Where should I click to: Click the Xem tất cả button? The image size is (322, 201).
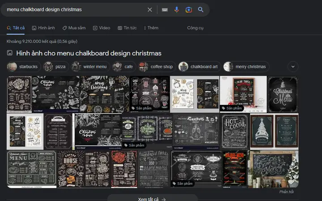(152, 199)
